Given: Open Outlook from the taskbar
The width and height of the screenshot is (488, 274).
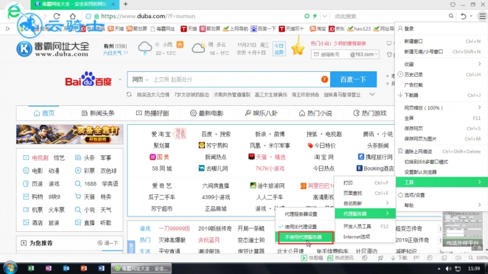Looking at the screenshot, I should point(66,268).
